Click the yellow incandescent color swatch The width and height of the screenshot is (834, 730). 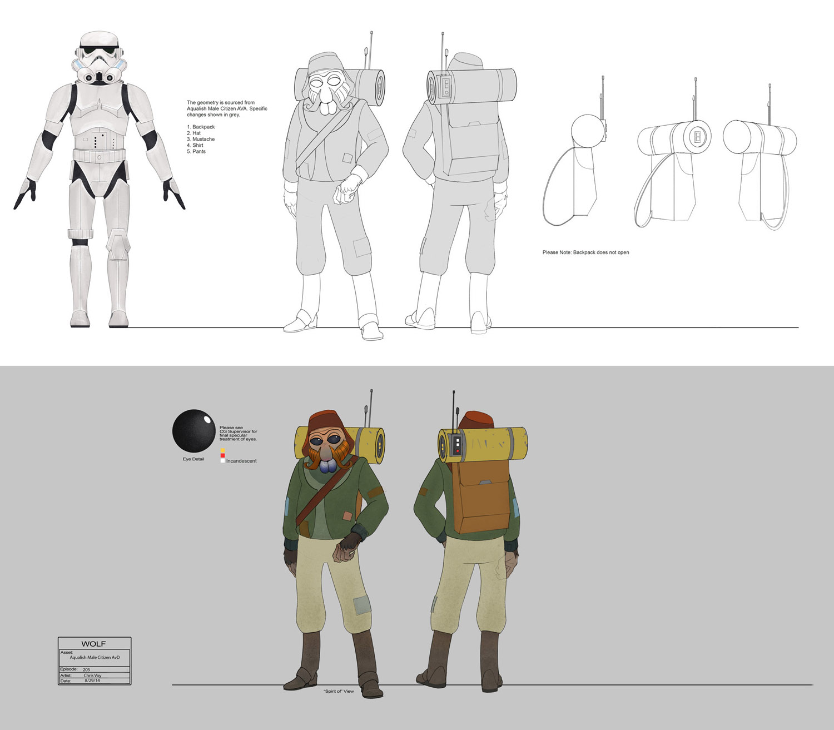click(222, 450)
